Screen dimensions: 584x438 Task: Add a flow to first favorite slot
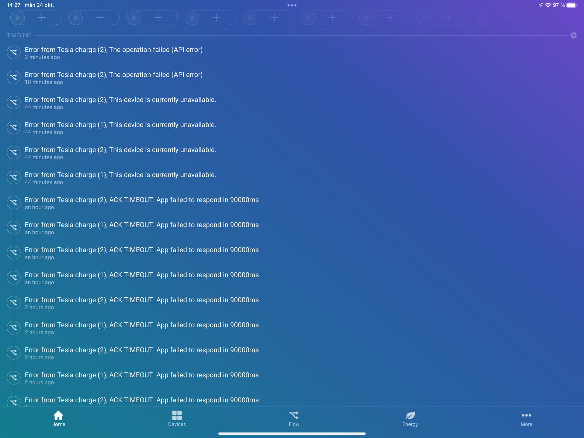click(x=42, y=18)
